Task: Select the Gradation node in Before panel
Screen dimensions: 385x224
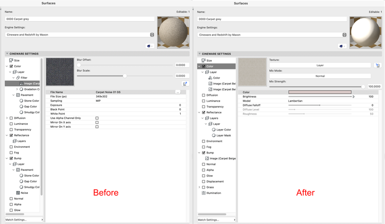Action: tap(29, 89)
